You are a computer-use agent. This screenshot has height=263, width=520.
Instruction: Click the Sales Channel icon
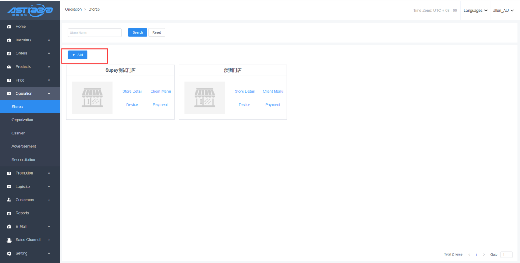coord(9,240)
